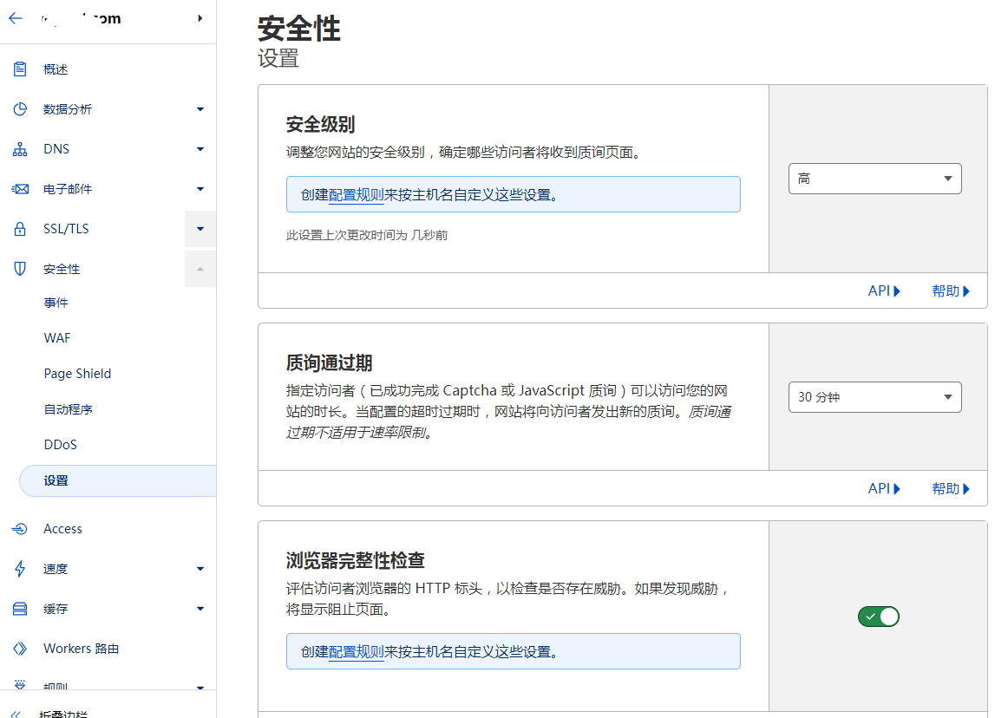Disable the 浏览器完整性检查 toggle
This screenshot has width=1008, height=718.
coord(878,617)
